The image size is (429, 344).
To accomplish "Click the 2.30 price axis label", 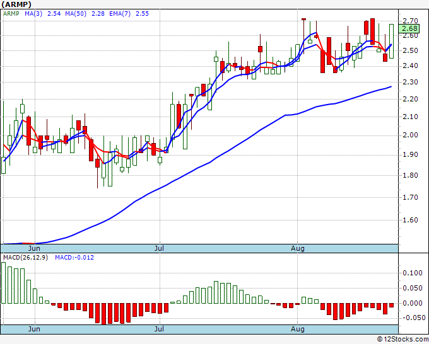I will [x=410, y=82].
